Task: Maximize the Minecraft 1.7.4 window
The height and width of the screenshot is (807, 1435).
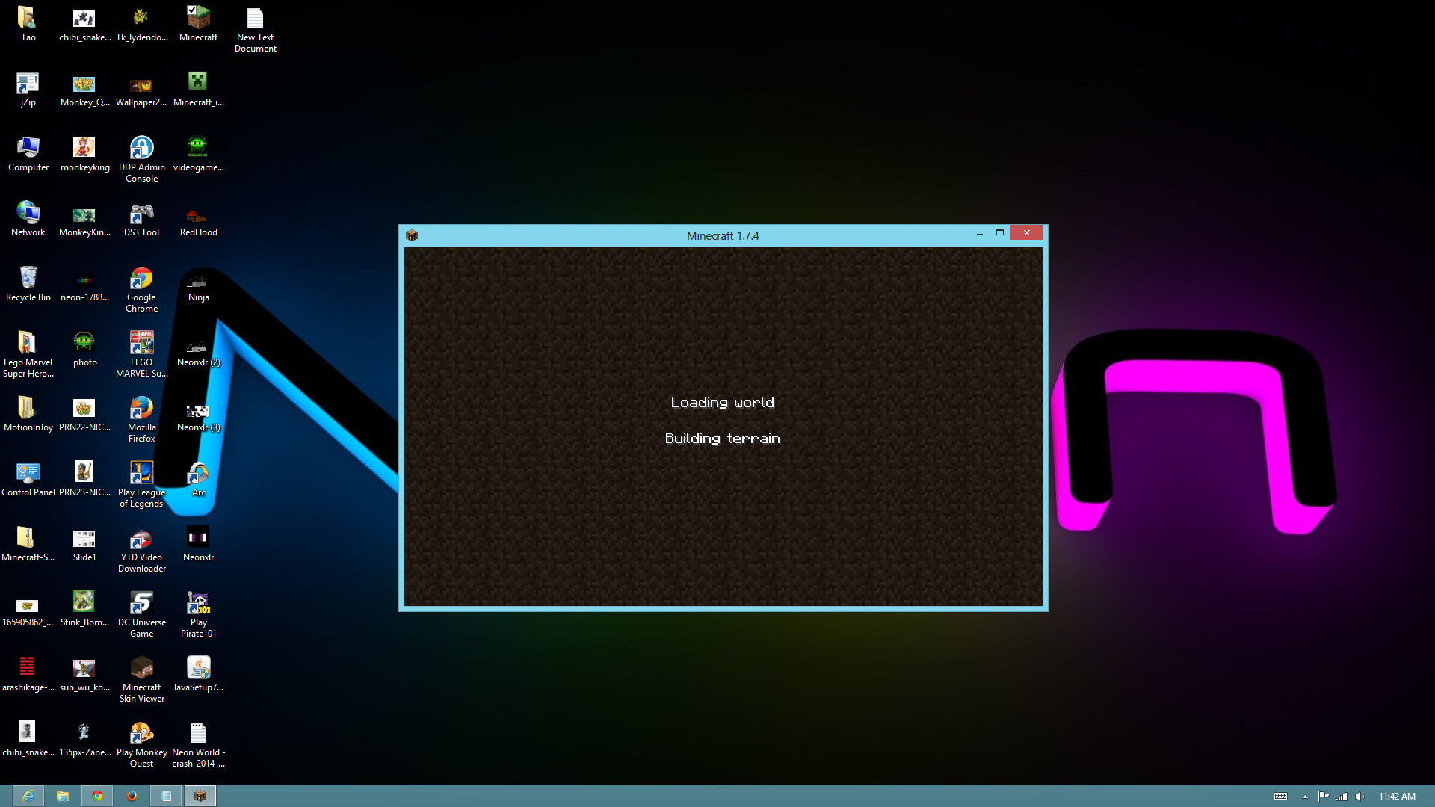Action: point(999,233)
